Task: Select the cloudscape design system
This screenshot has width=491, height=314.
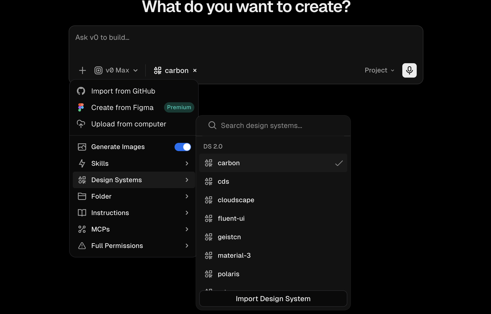Action: 273,200
